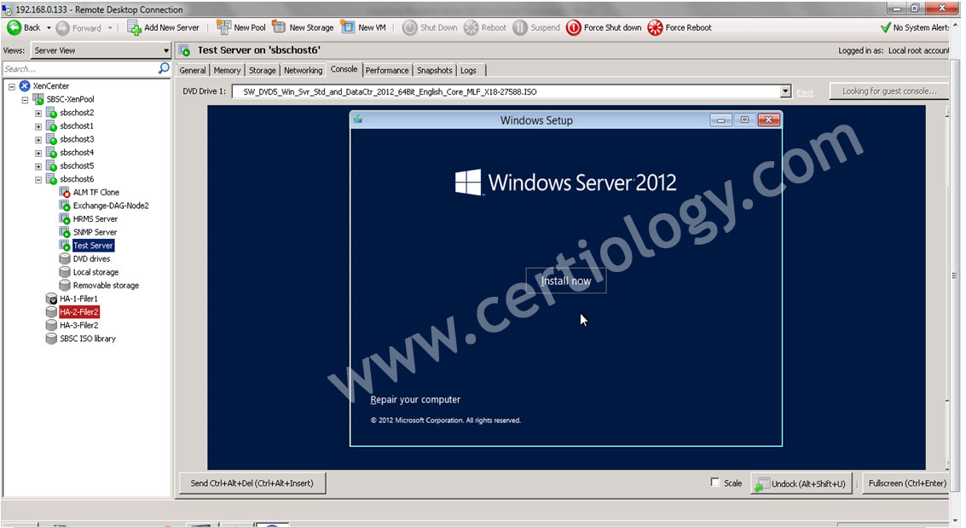Click the Search input field
Screen dimensions: 966x528
tap(80, 69)
